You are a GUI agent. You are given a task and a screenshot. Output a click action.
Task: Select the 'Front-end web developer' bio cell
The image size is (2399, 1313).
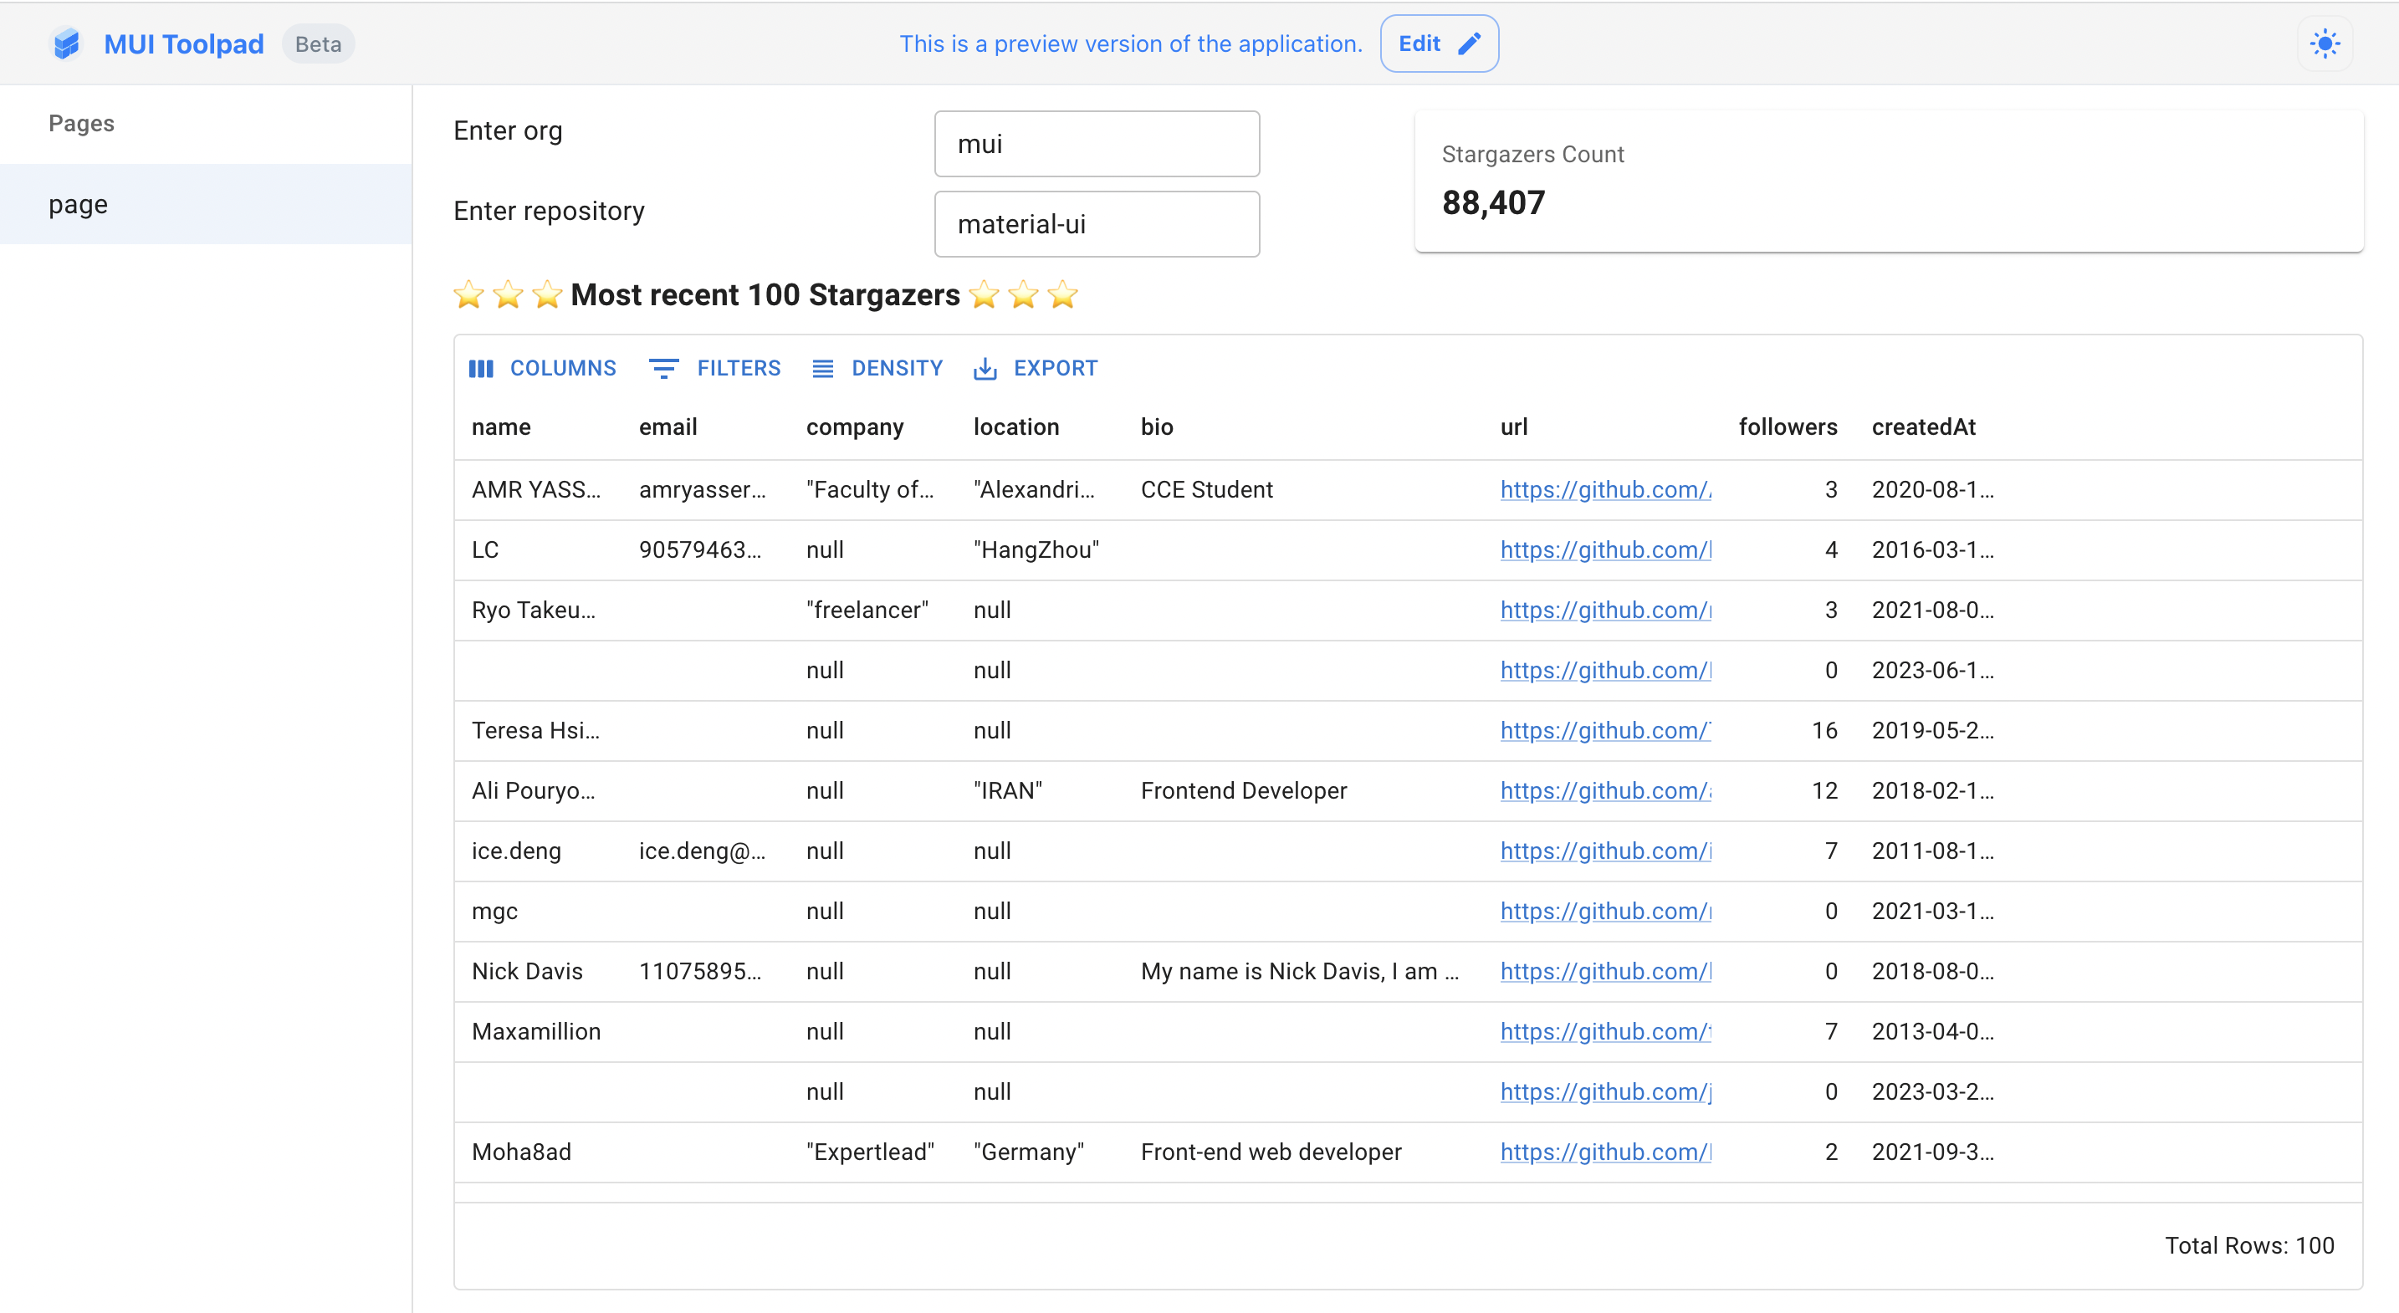[1304, 1152]
